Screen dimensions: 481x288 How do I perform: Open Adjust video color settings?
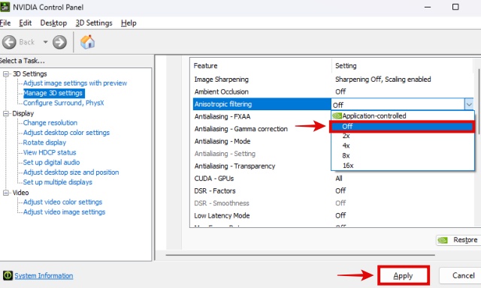(x=62, y=202)
